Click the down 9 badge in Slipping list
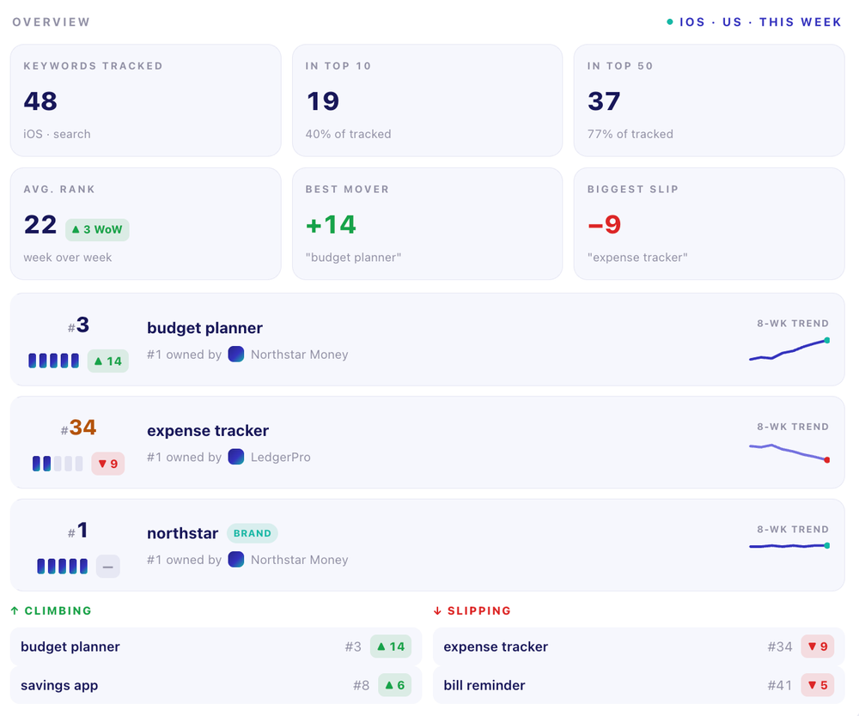This screenshot has width=859, height=716. click(818, 646)
